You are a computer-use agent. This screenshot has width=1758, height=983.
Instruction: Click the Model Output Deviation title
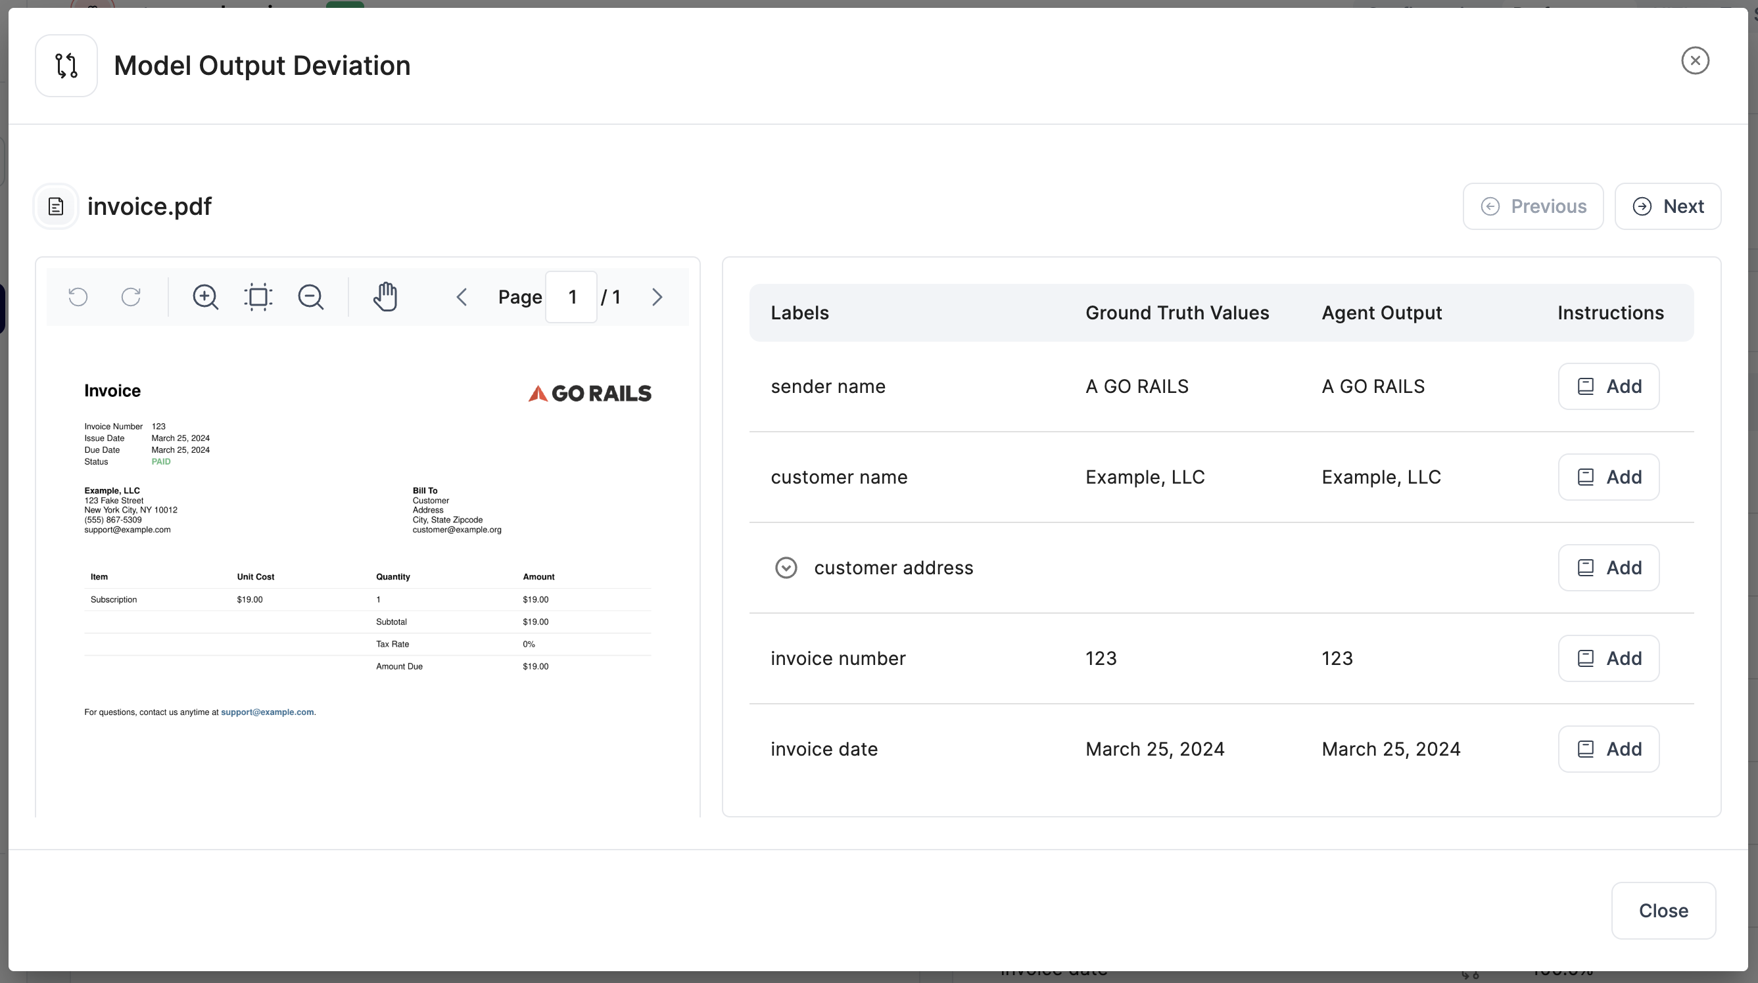point(262,66)
